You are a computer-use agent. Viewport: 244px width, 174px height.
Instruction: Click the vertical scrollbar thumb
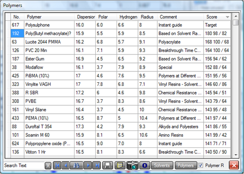pos(236,23)
